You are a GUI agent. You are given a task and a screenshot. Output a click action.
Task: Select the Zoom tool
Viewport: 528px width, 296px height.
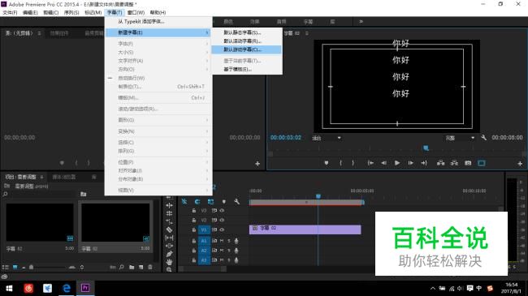(169, 269)
